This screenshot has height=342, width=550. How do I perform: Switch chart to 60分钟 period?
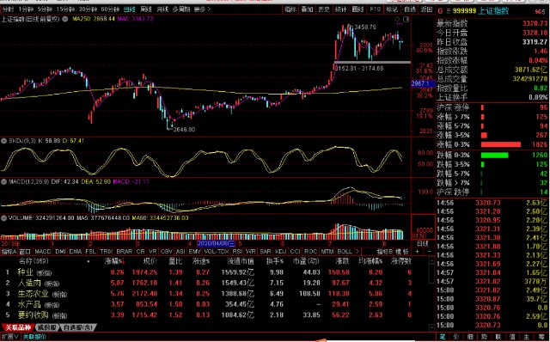coord(110,9)
